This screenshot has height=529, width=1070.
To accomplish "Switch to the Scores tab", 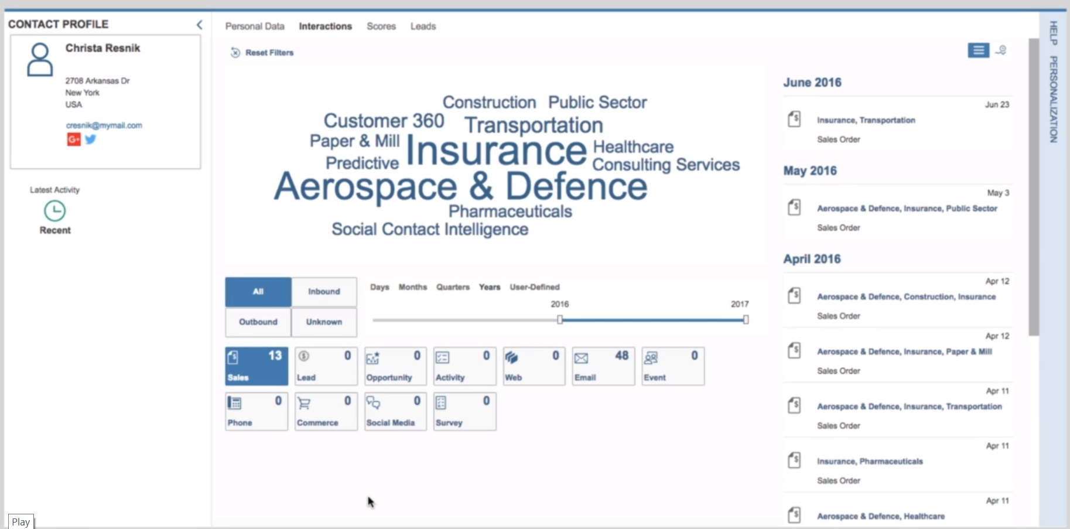I will click(381, 26).
